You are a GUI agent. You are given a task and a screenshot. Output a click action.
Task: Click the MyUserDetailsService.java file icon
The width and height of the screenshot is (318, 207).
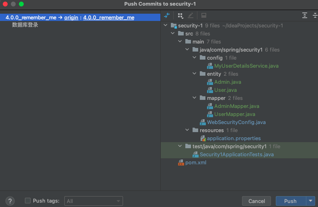pos(210,66)
